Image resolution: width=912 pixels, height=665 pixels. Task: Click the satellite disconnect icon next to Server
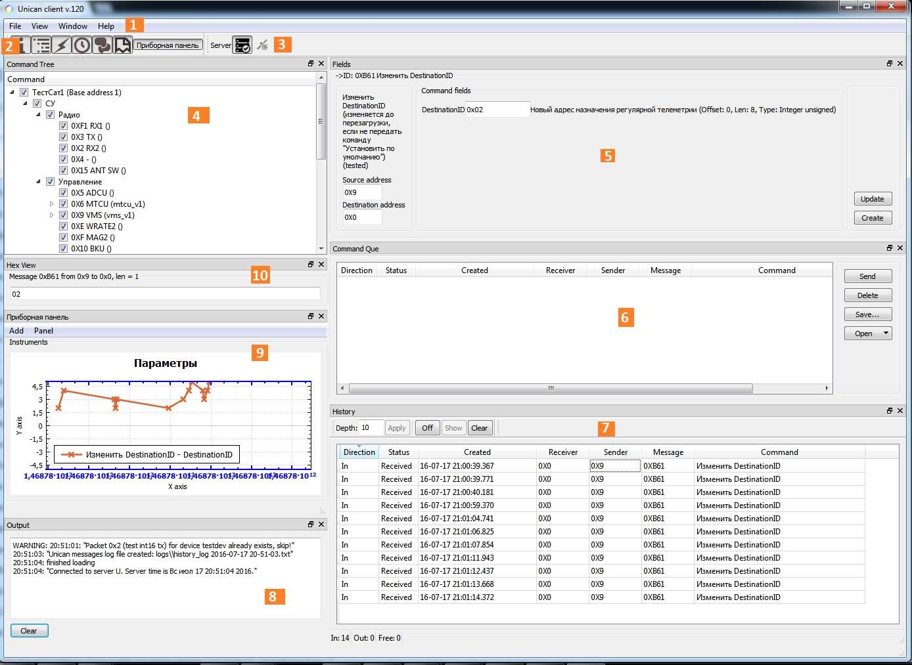(x=263, y=45)
